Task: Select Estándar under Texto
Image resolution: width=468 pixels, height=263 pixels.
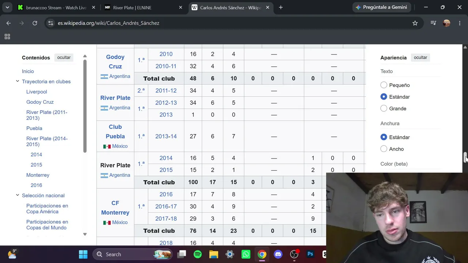Action: (x=384, y=97)
